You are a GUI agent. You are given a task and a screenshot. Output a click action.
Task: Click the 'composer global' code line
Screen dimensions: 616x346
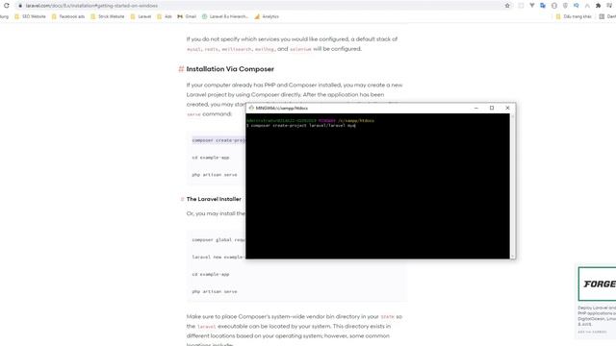[x=218, y=240]
